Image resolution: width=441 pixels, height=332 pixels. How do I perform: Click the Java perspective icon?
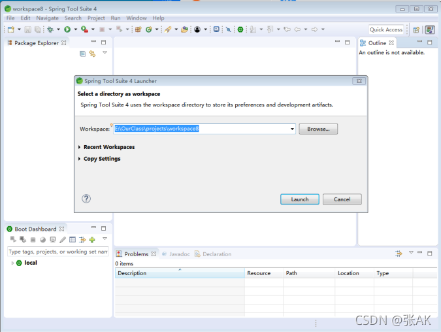[x=430, y=29]
